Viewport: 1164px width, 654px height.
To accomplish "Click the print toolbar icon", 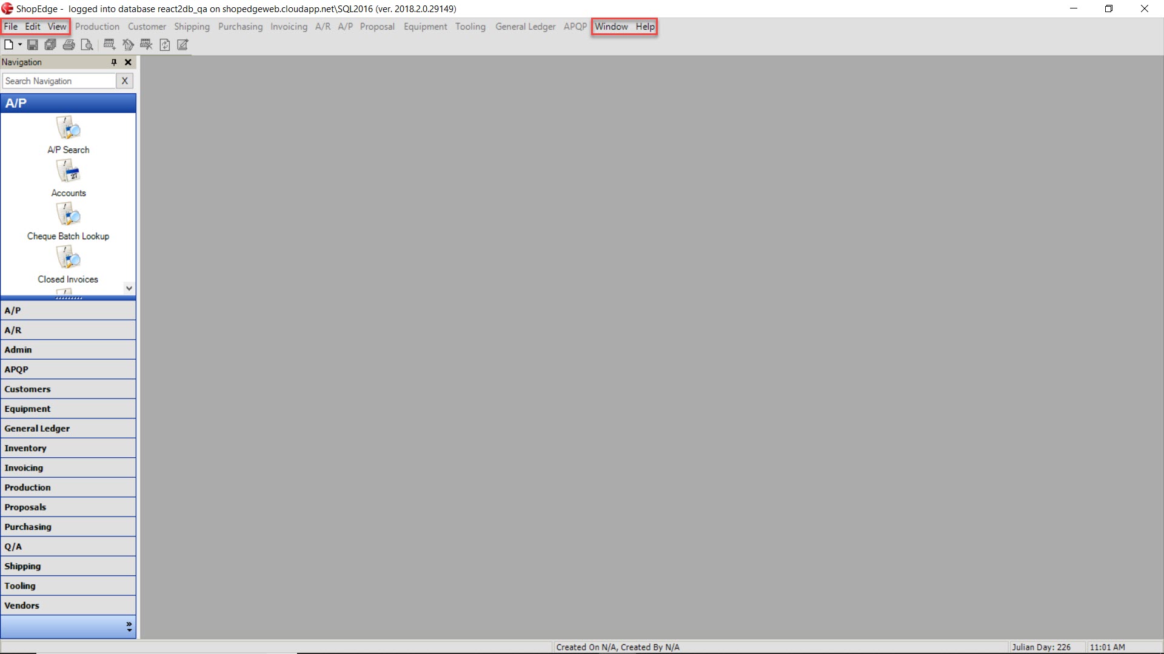I will tap(68, 45).
